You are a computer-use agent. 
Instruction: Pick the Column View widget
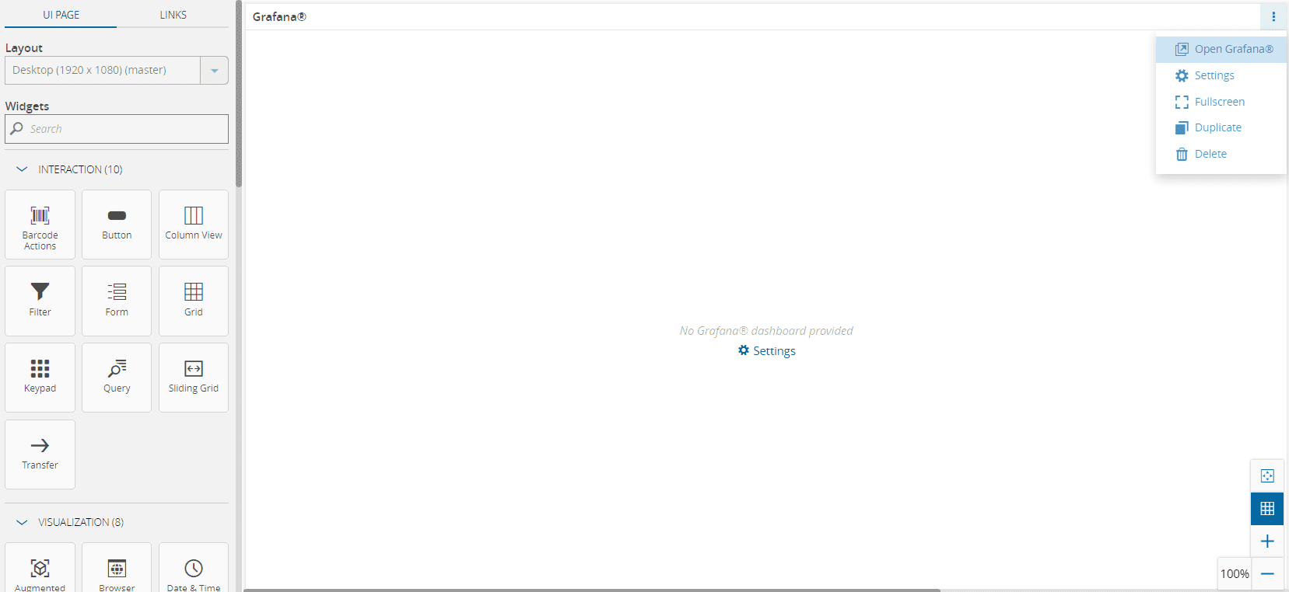tap(194, 225)
